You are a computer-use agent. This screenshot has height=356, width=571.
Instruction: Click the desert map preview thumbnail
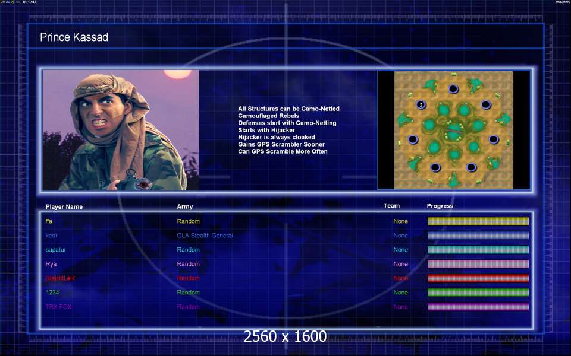pos(453,130)
